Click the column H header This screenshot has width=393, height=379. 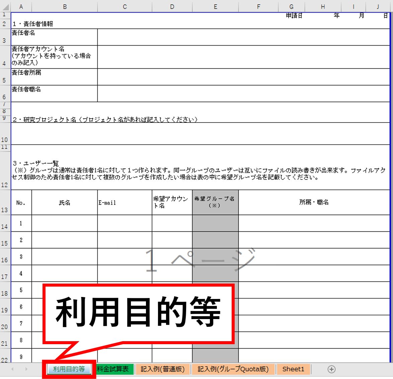pyautogui.click(x=323, y=7)
